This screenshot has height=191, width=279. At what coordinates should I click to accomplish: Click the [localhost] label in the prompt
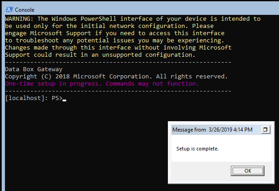point(22,99)
